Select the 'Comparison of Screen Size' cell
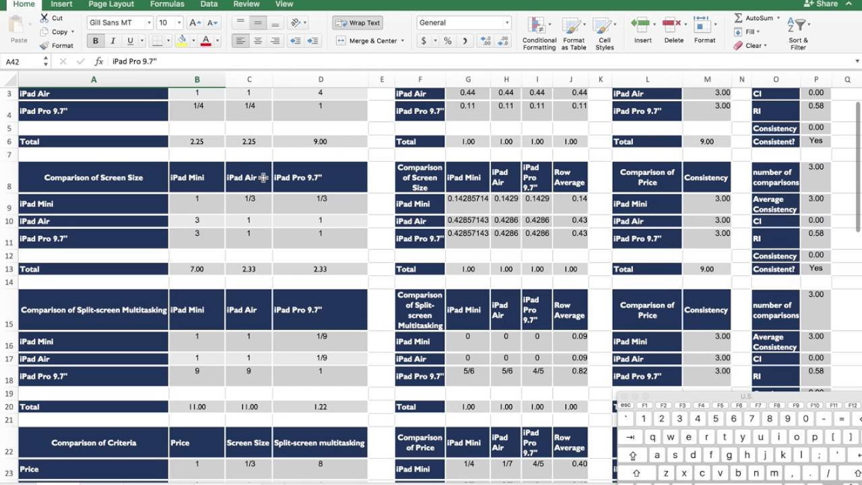 tap(94, 178)
